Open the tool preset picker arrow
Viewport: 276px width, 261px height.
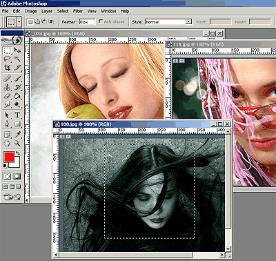tap(19, 22)
